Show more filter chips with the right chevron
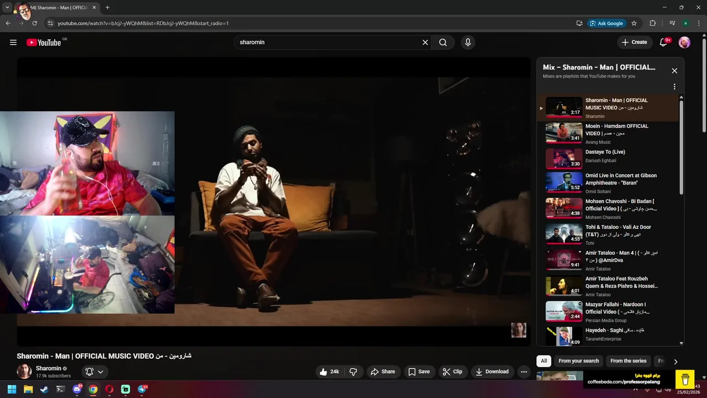The height and width of the screenshot is (398, 707). pos(675,362)
